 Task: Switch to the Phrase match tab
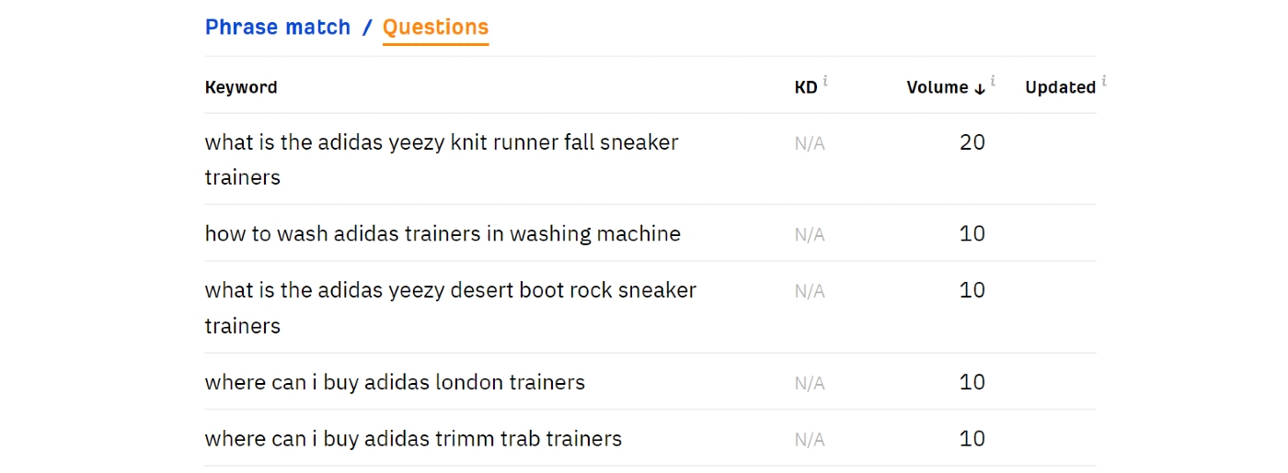point(278,28)
